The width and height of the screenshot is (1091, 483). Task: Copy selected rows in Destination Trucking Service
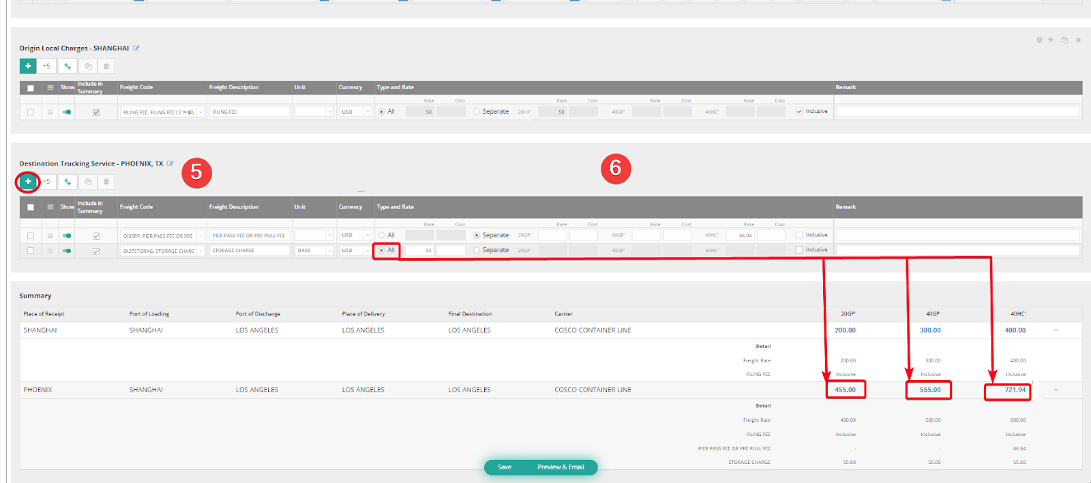coord(88,182)
